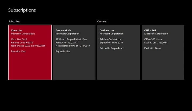
Task: Click the Subscriptions page heading
Action: tap(22, 10)
